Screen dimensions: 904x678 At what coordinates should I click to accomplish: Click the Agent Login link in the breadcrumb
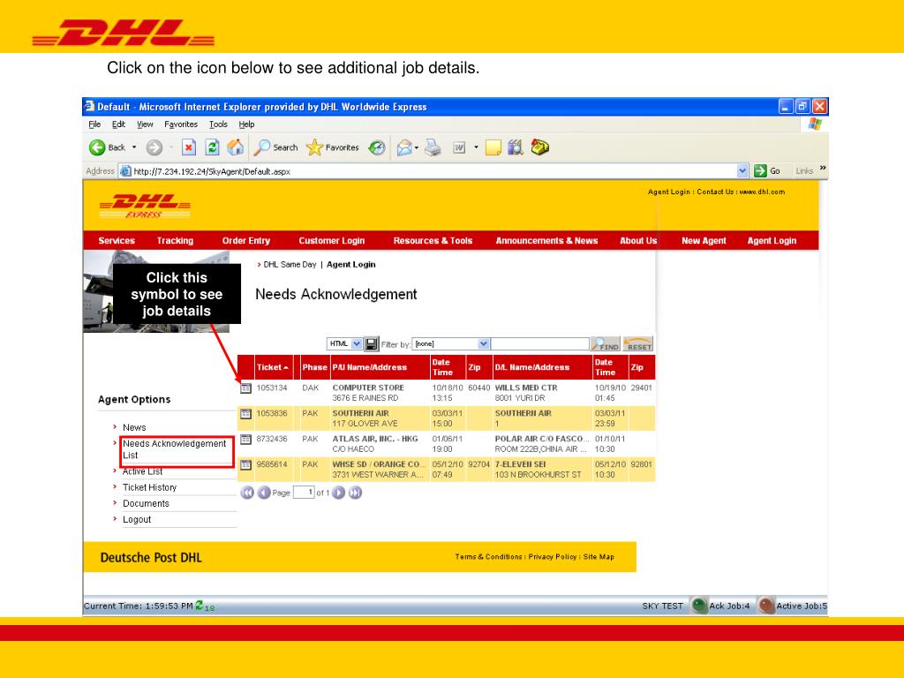coord(351,265)
